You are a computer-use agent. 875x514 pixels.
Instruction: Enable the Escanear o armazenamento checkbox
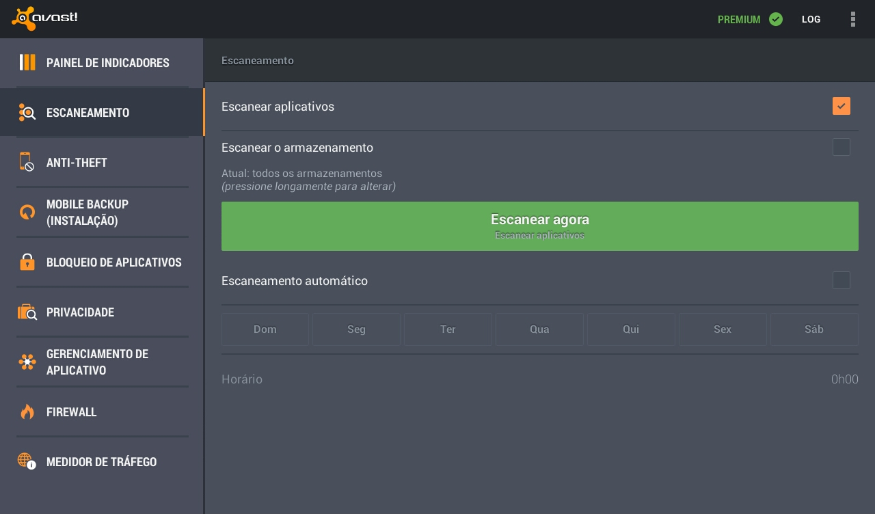tap(842, 147)
